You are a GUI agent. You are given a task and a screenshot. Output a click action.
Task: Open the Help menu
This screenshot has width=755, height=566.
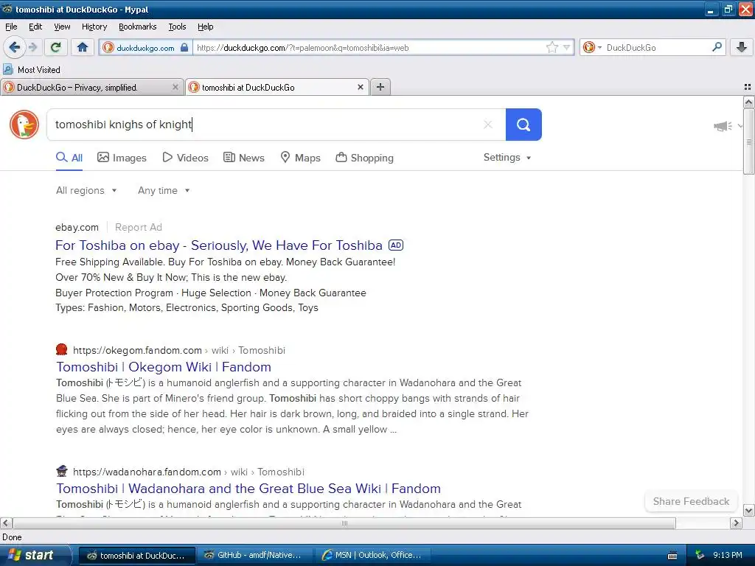click(x=205, y=27)
